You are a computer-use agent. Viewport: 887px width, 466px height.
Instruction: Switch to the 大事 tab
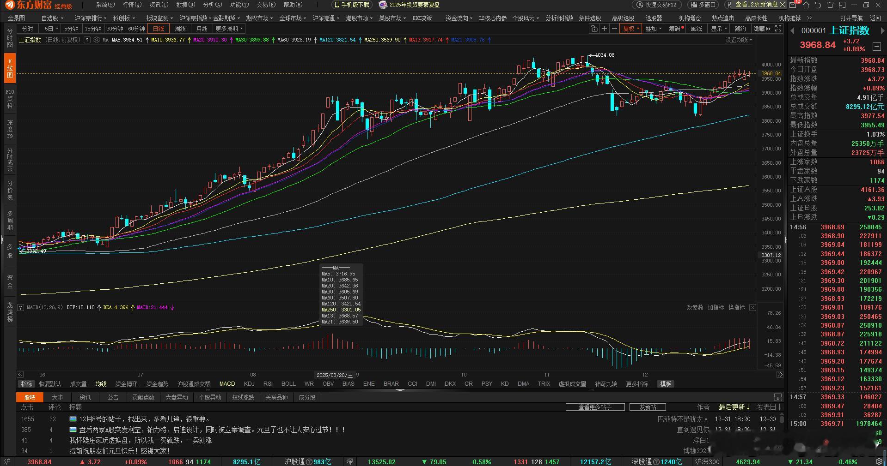click(57, 397)
